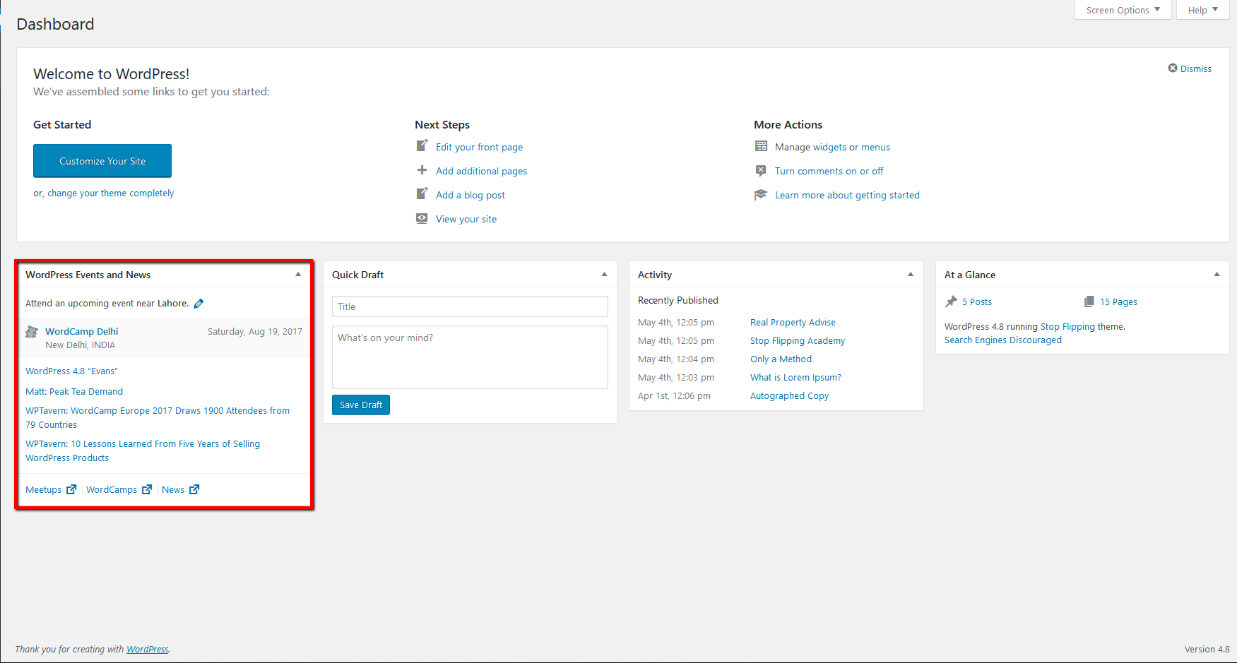
Task: Open the WordCamps footer link
Action: pos(112,489)
